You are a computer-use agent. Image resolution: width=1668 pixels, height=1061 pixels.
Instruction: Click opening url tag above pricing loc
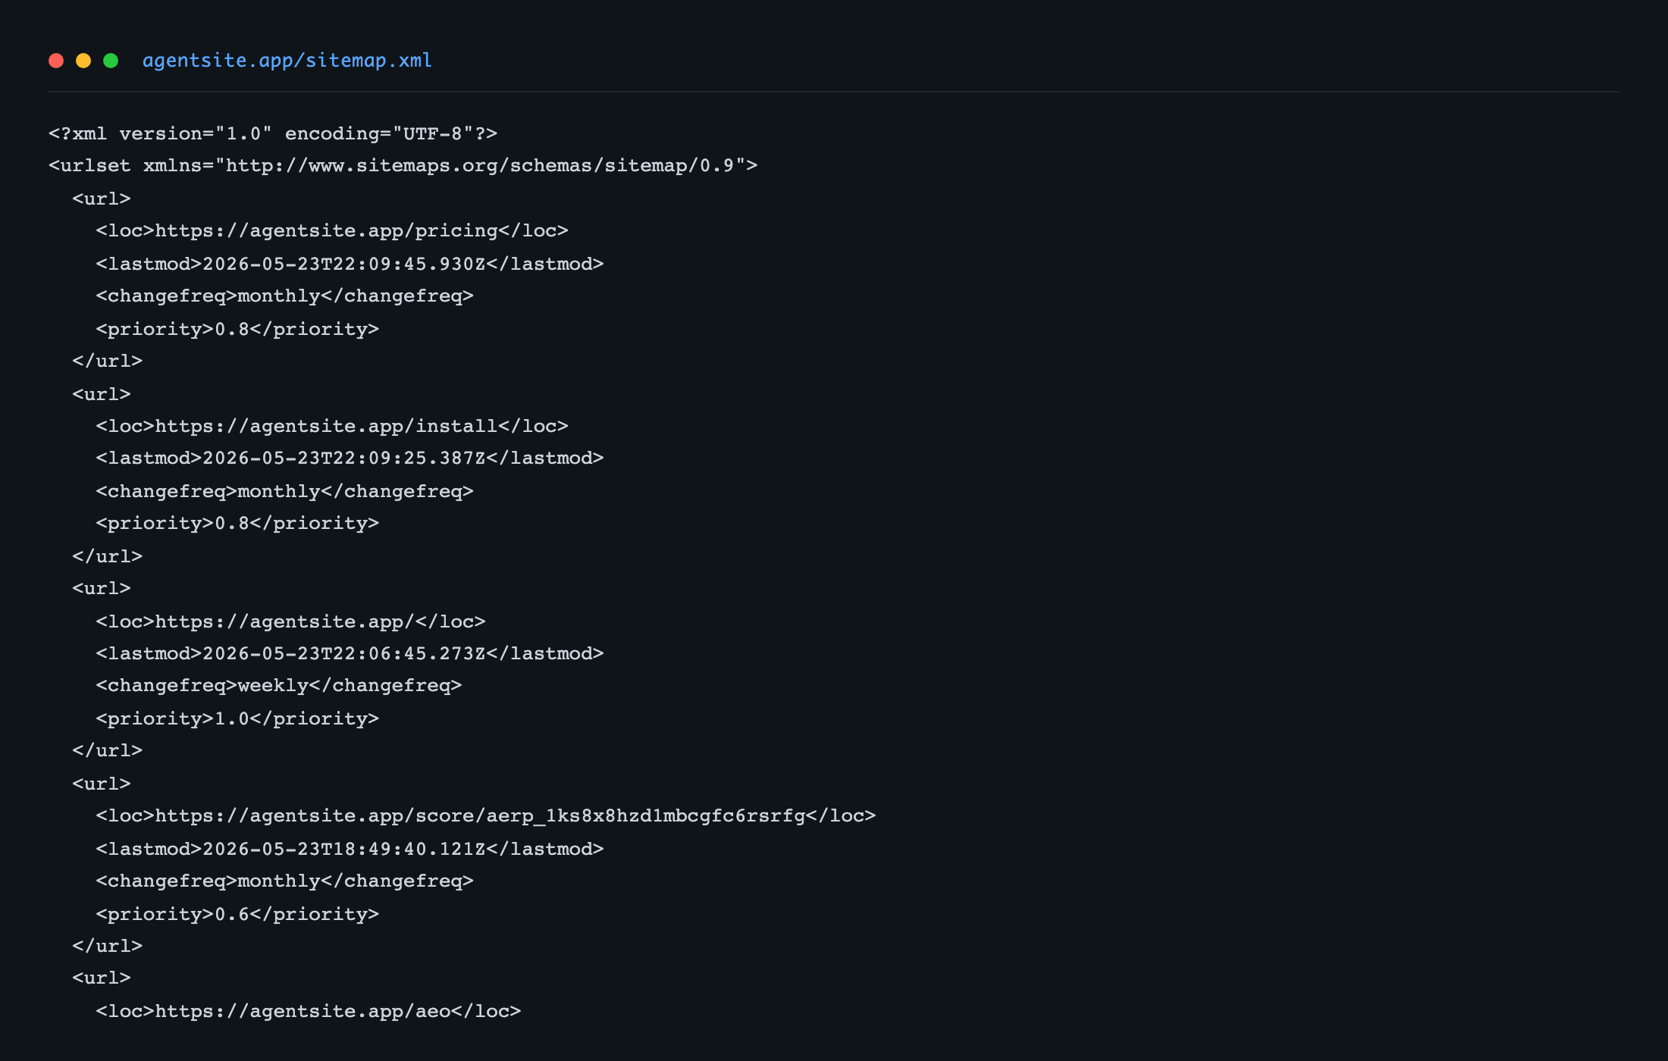point(102,199)
